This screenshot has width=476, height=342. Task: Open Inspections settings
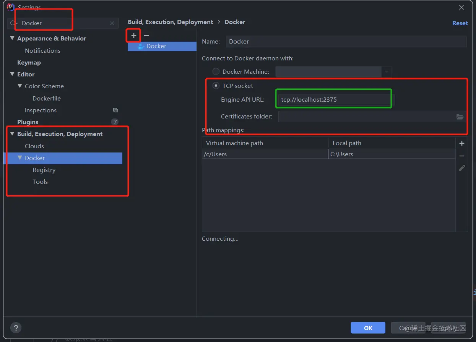tap(41, 110)
